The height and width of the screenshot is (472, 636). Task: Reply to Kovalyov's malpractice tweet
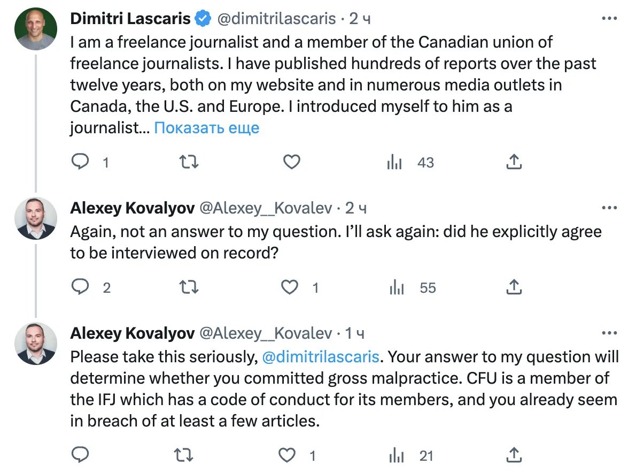coord(80,455)
